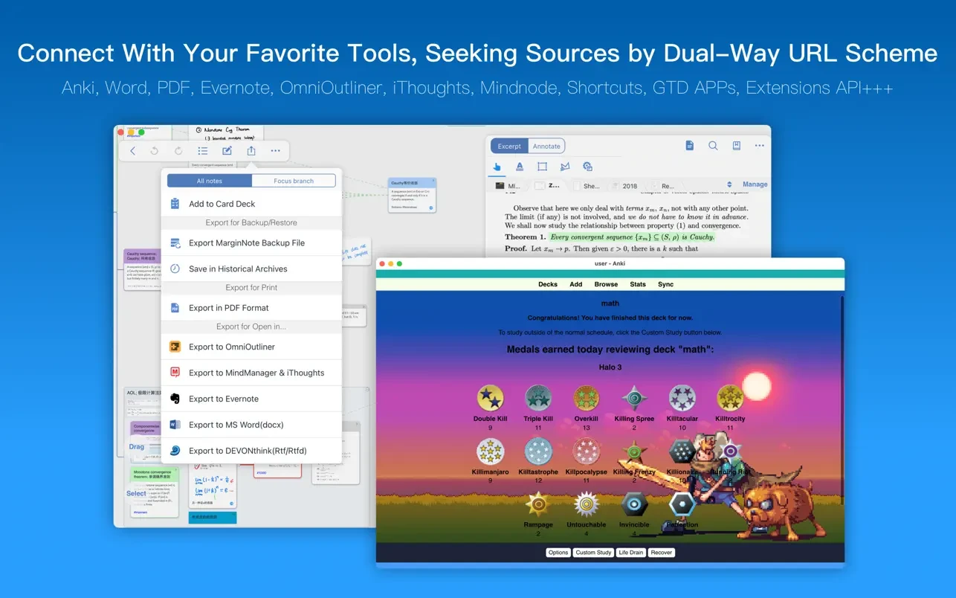
Task: Select the hand pointer tool
Action: coord(497,167)
